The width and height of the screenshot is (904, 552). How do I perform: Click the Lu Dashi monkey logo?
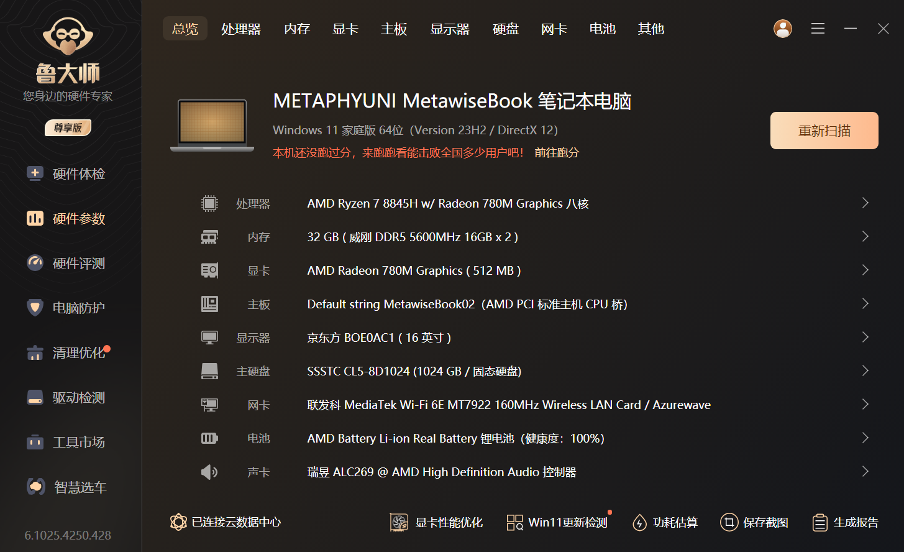pos(68,36)
